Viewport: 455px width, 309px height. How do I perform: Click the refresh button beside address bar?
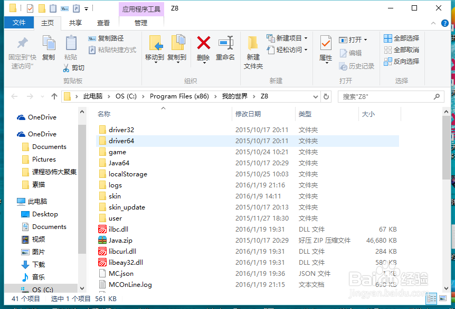pyautogui.click(x=326, y=96)
